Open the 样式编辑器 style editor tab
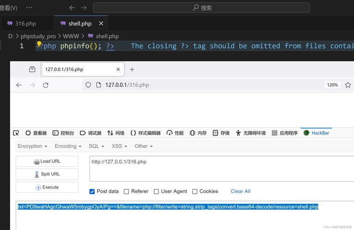354x230 pixels. (145, 133)
